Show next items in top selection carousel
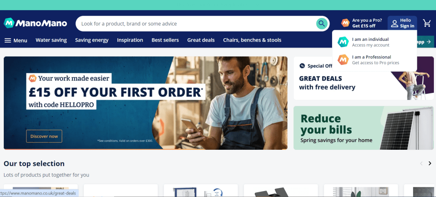 pyautogui.click(x=430, y=163)
